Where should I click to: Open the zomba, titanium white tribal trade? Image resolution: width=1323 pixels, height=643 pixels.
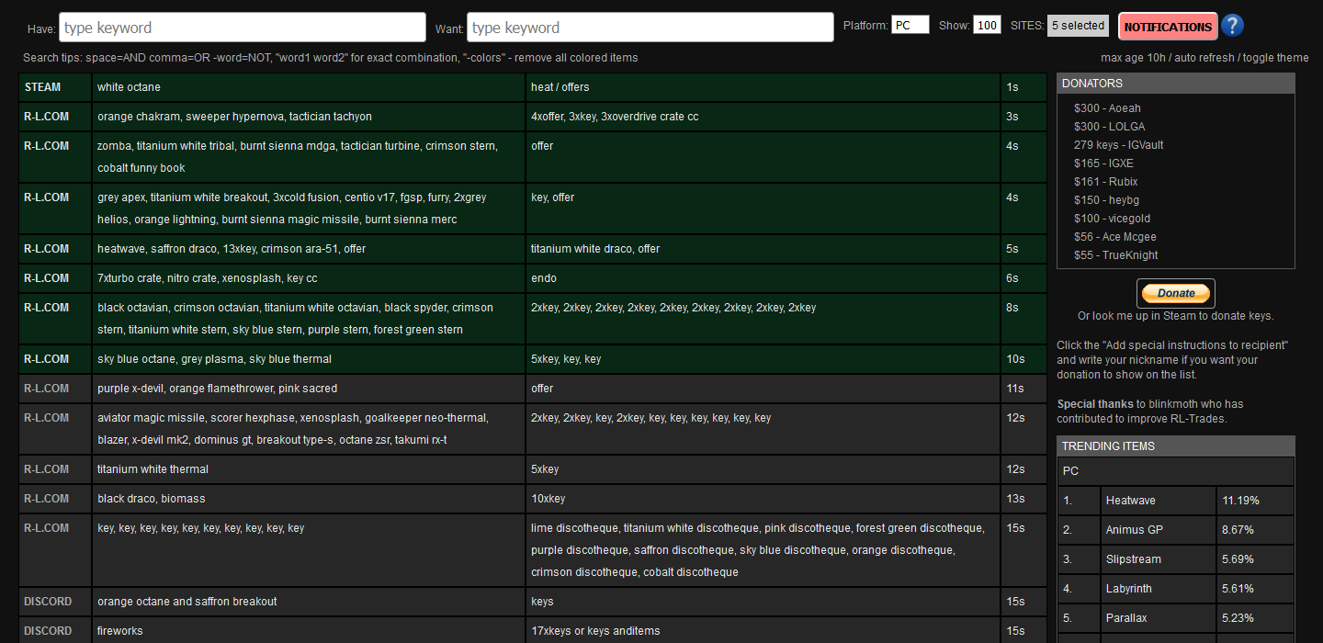309,157
